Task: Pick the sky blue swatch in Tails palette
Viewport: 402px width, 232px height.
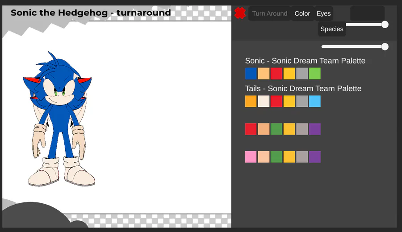Action: tap(315, 101)
